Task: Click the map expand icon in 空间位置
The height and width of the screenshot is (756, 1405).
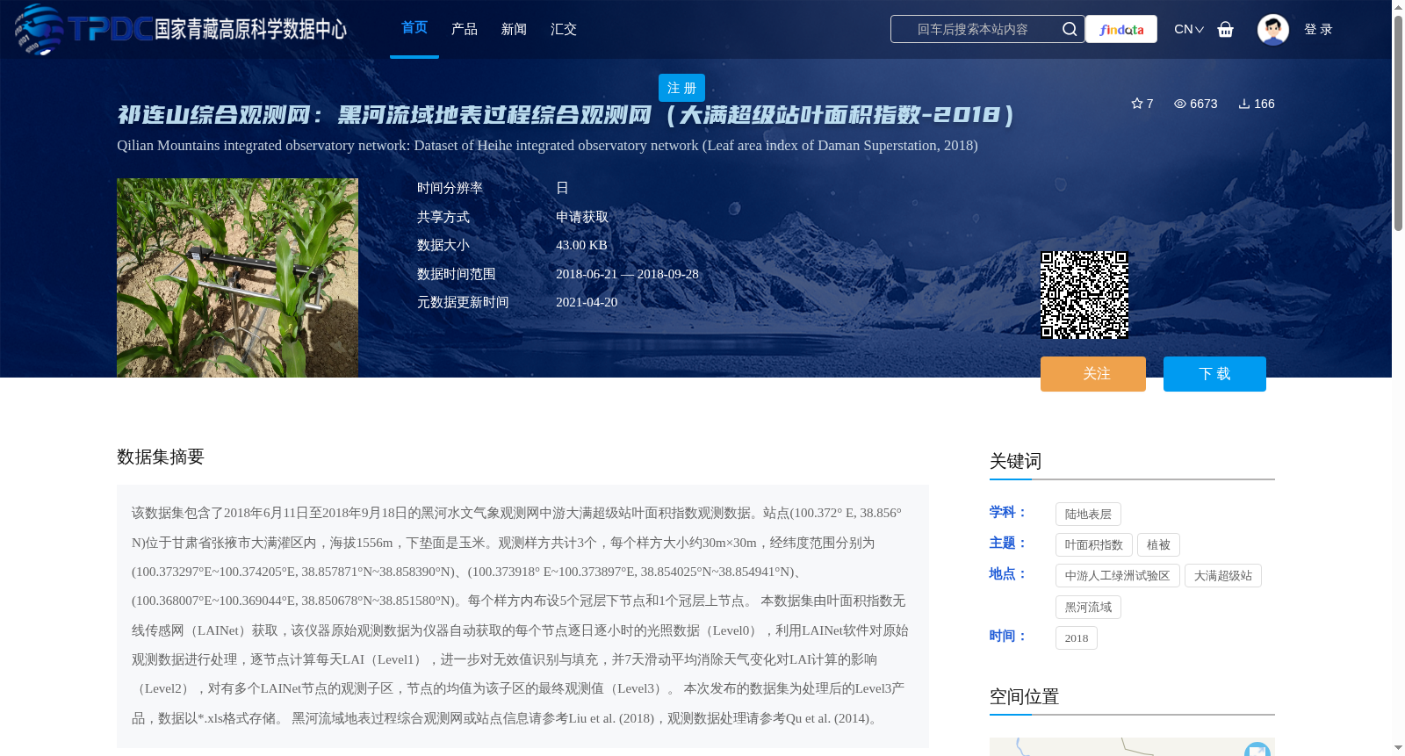Action: point(1257,750)
